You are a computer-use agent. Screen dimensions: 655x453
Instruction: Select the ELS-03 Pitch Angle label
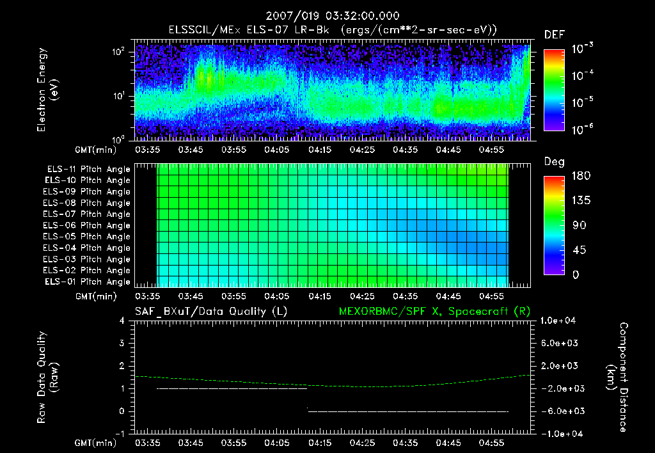pos(86,259)
